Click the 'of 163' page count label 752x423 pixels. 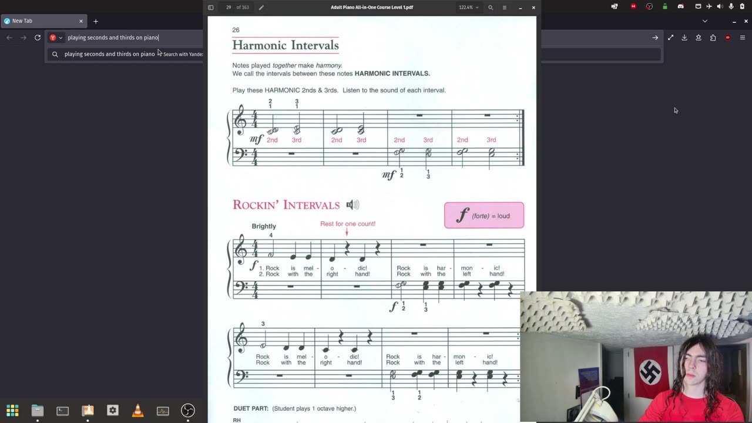[243, 8]
